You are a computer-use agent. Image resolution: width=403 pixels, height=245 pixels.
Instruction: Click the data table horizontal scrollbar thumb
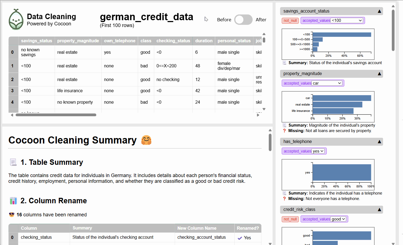coord(56,115)
